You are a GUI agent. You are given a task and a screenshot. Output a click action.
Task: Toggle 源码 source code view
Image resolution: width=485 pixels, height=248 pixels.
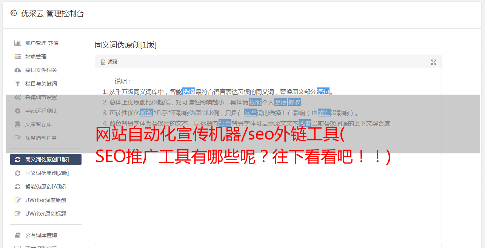[109, 62]
